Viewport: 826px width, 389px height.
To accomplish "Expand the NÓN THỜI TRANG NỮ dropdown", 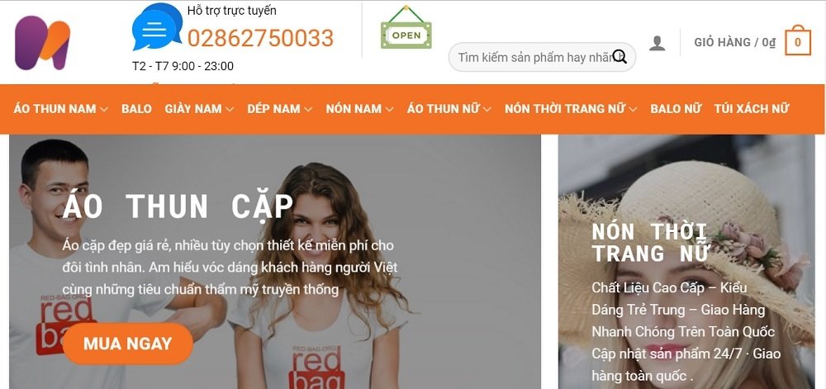I will (x=571, y=109).
